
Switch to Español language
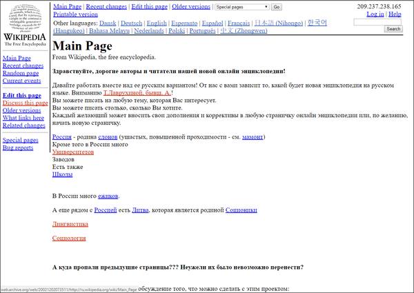pos(213,23)
